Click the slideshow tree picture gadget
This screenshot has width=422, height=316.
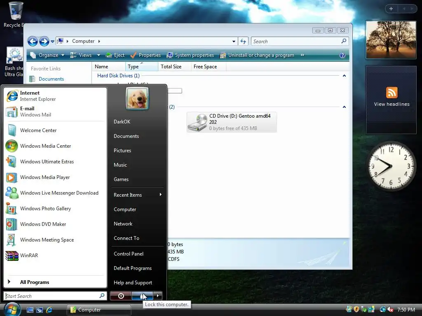391,40
